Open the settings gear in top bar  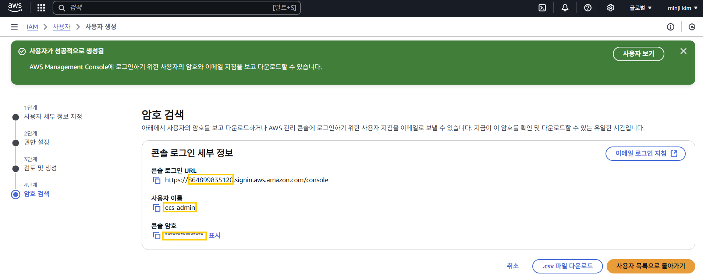point(611,8)
